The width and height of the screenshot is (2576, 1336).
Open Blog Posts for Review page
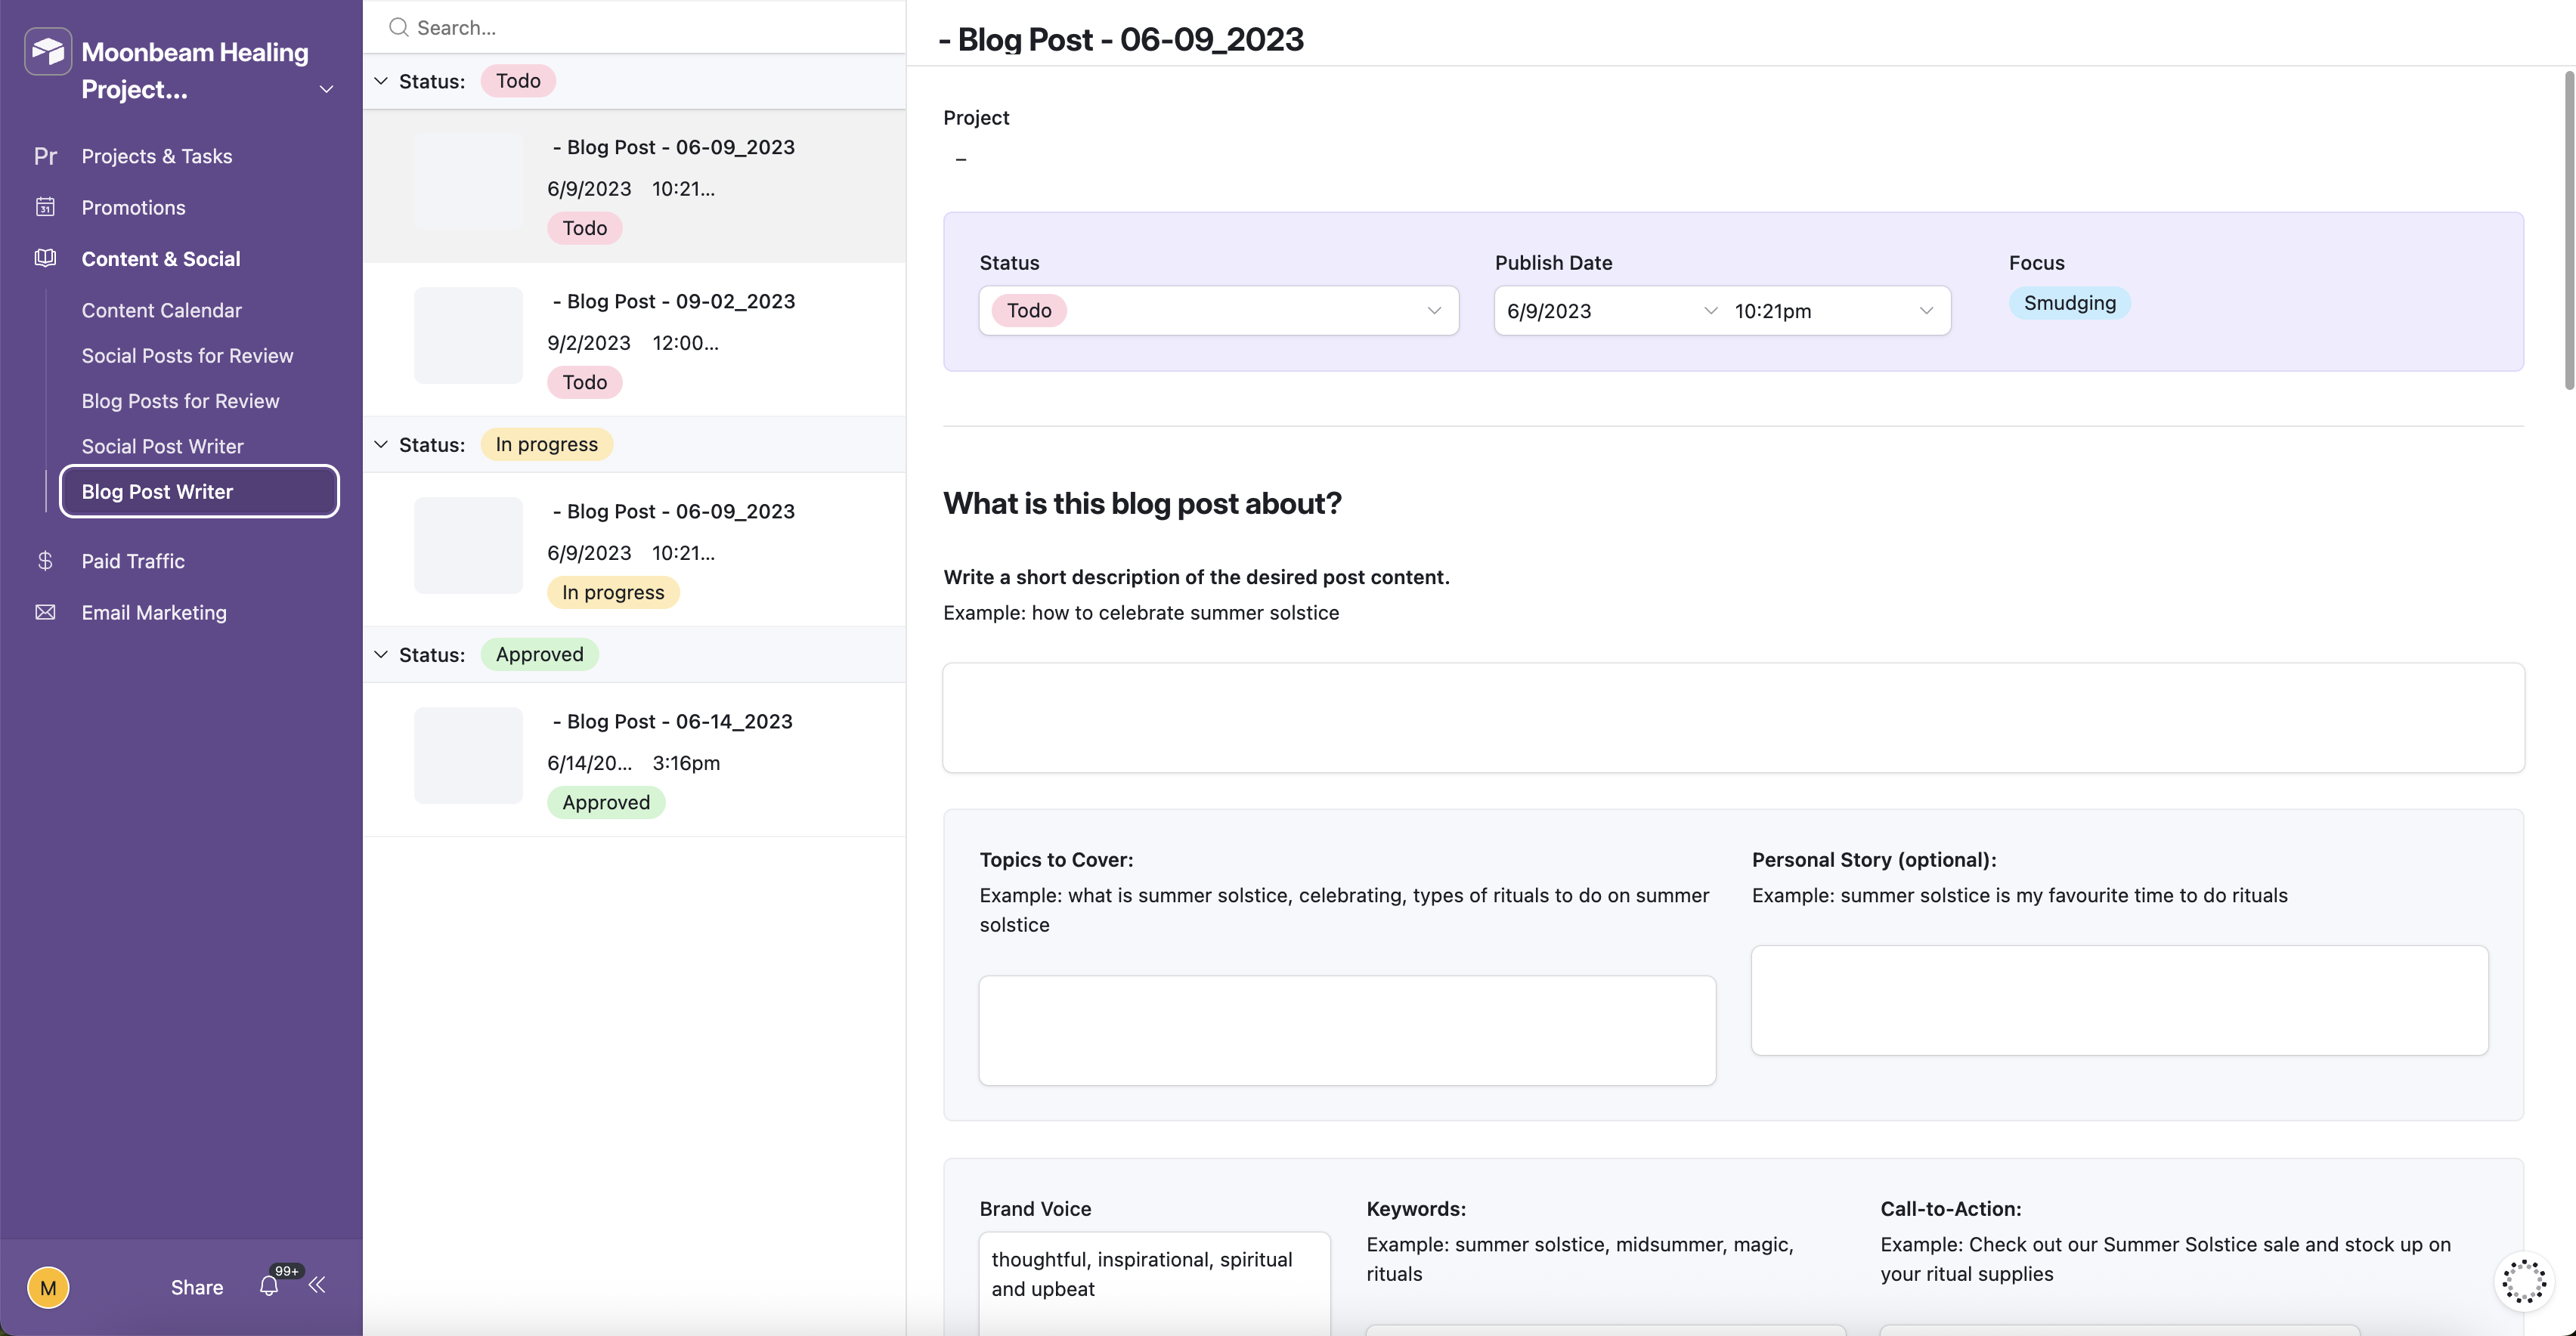click(181, 400)
